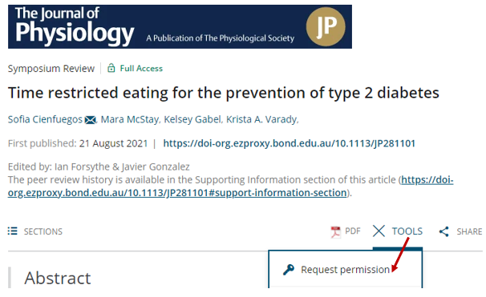Click the Share network icon
Viewport: 486px width, 297px height.
pos(443,231)
